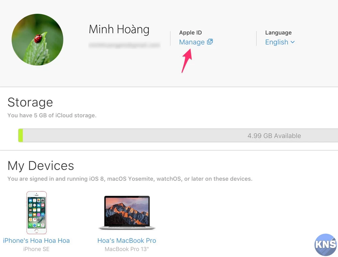Image resolution: width=338 pixels, height=257 pixels.
Task: Click the external link icon next to Manage
Action: tap(210, 42)
